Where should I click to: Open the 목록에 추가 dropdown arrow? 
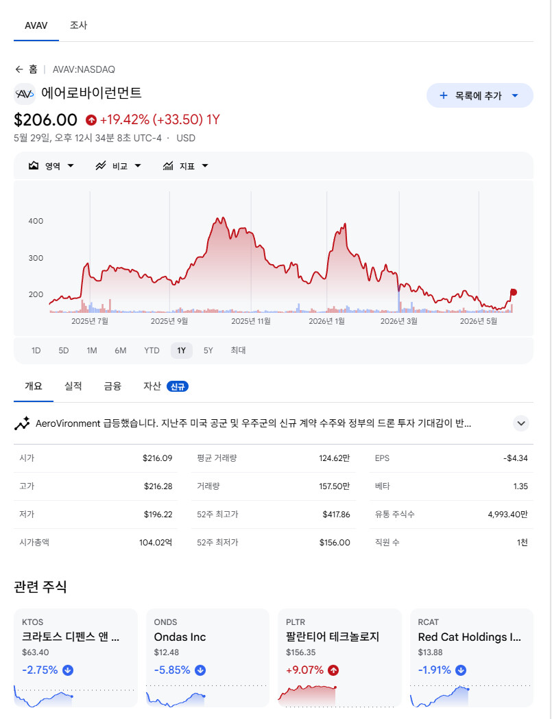pos(515,95)
